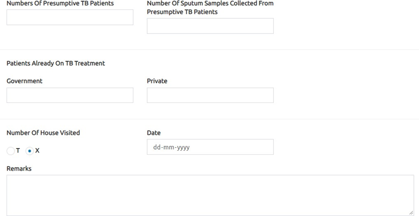The image size is (419, 216).
Task: Click the resize grip of the Remarks box
Action: (x=411, y=213)
